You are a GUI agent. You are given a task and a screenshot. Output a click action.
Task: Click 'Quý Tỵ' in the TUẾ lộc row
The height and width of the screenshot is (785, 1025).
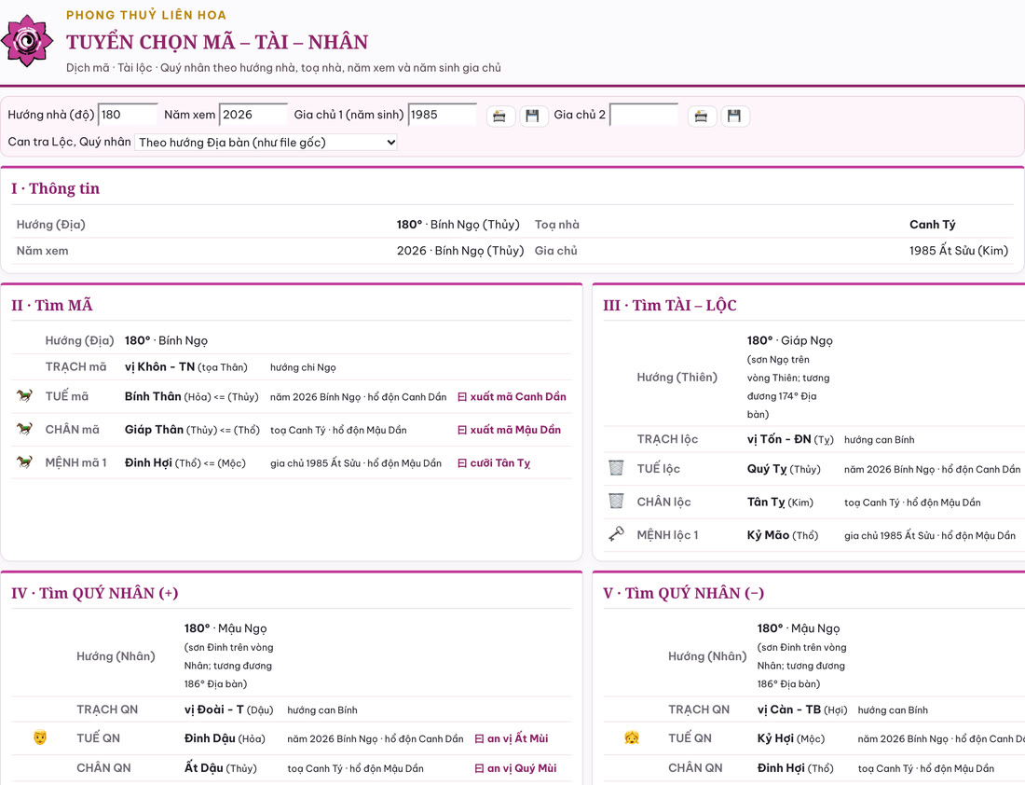767,469
